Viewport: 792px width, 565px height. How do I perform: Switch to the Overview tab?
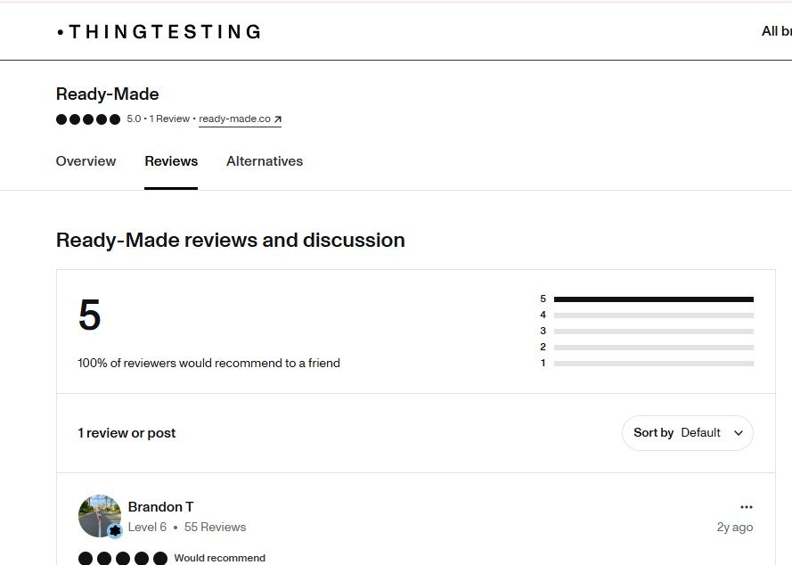coord(86,161)
